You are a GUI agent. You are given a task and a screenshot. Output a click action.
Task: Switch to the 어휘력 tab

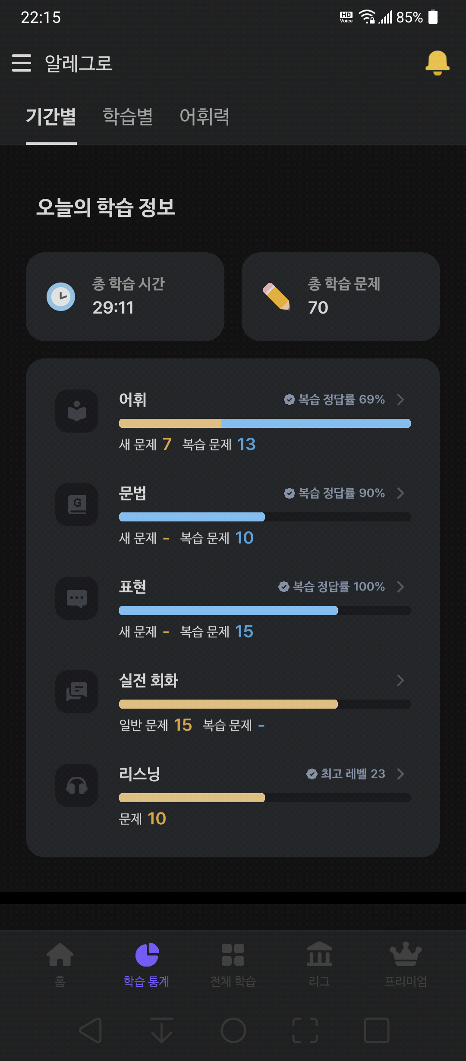[x=205, y=116]
